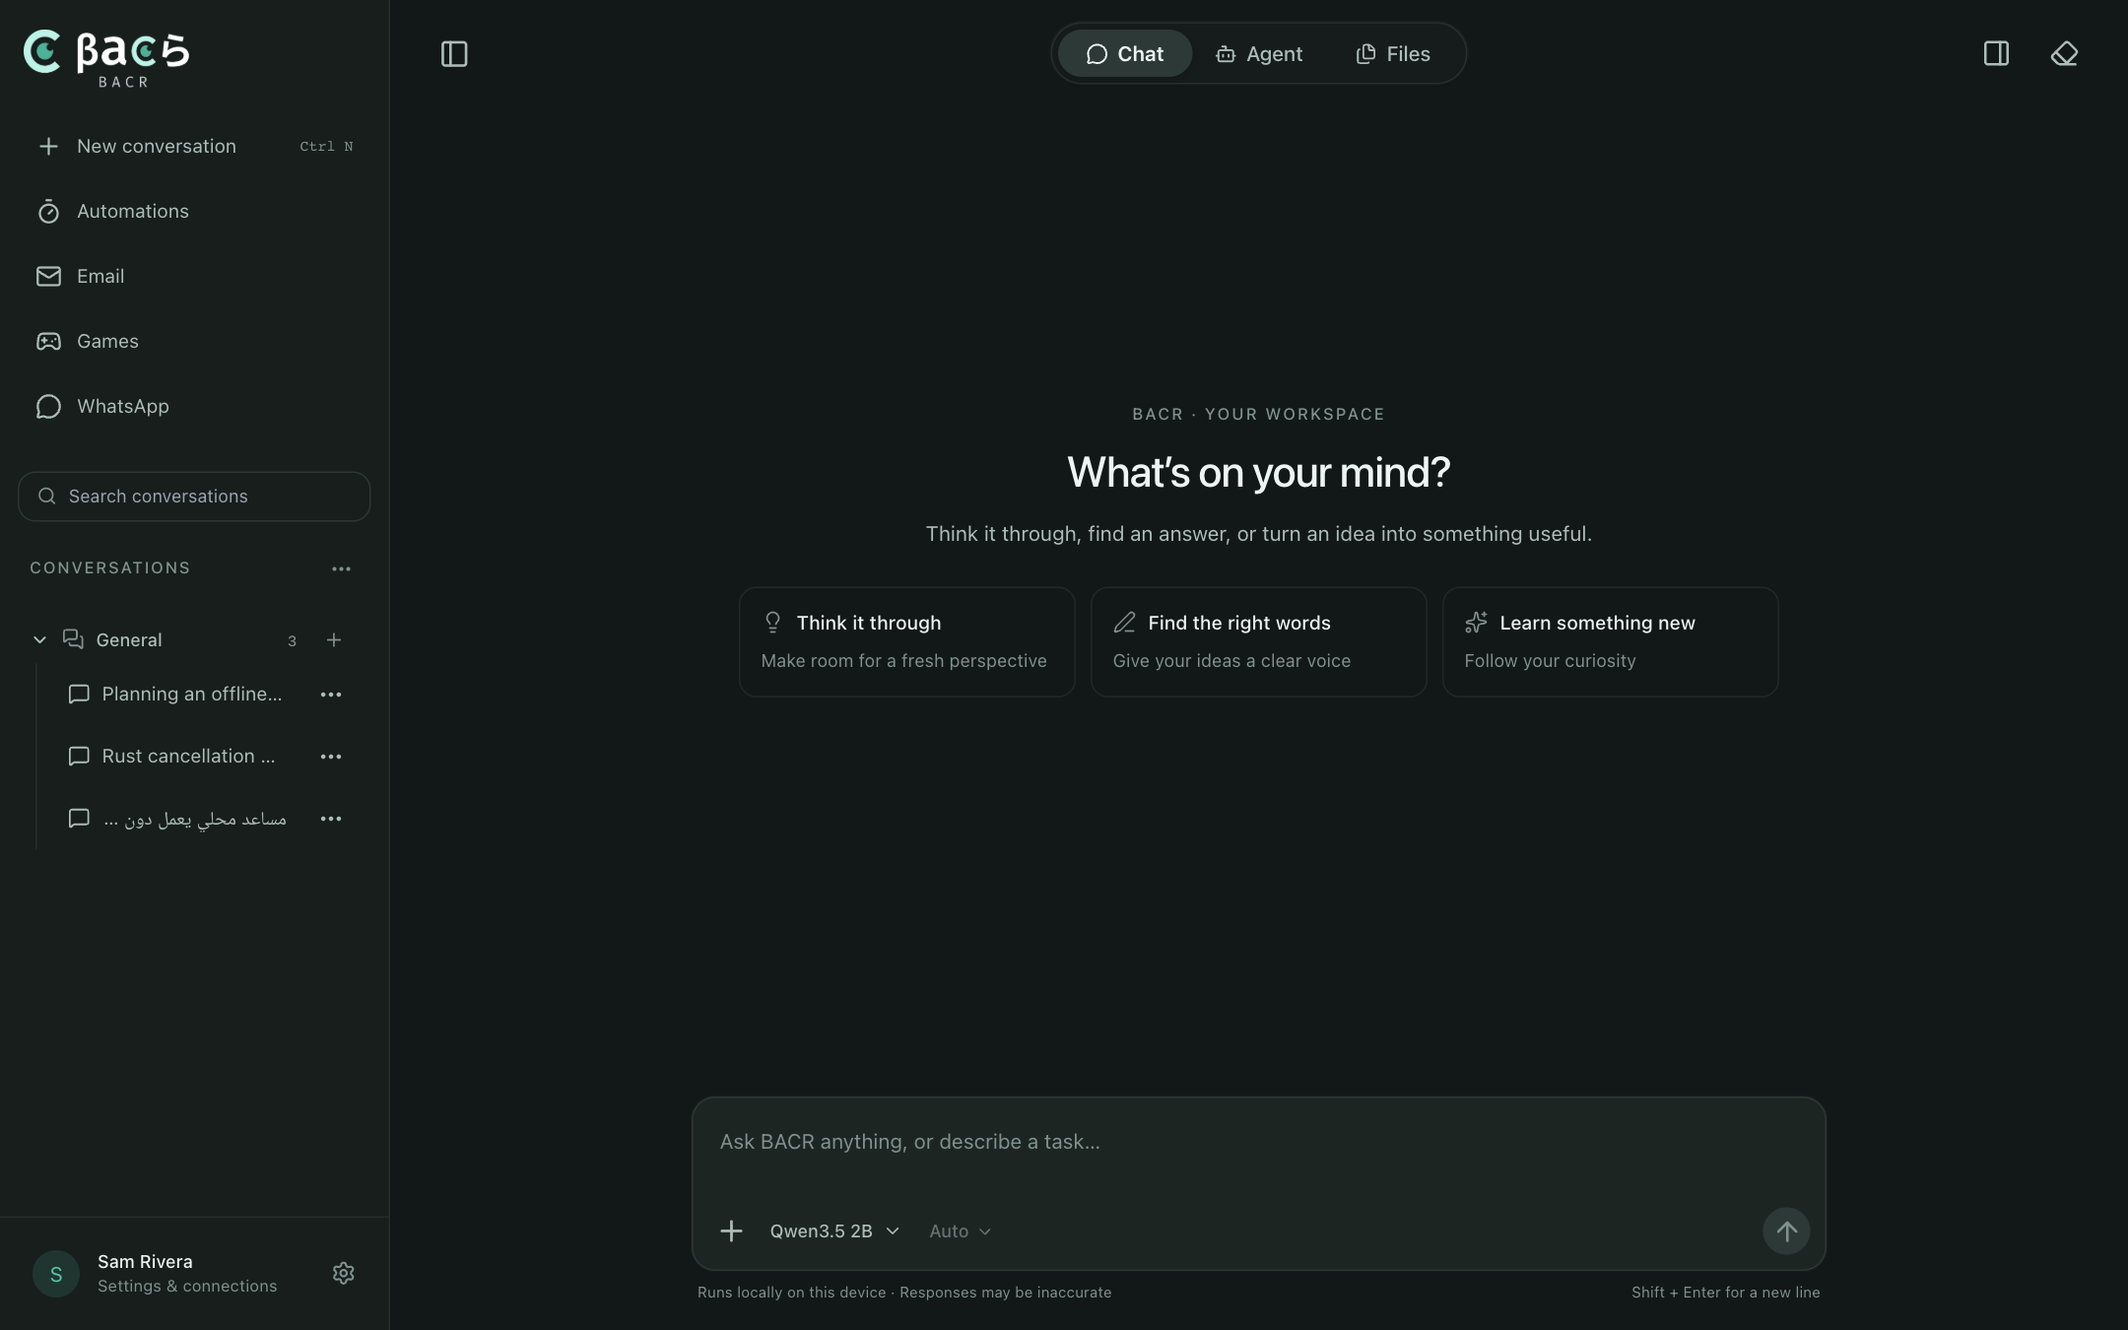Viewport: 2128px width, 1330px height.
Task: Choose the 'Learn something new' card
Action: pos(1610,642)
